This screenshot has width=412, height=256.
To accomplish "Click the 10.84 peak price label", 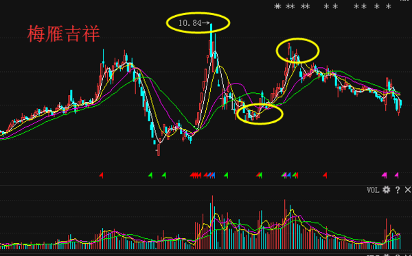I will click(190, 23).
